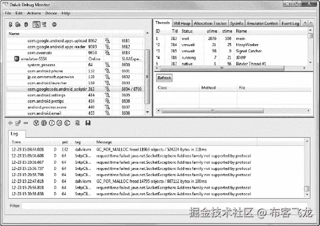The image size is (320, 226).
Task: Click the device list vertical scrollbar thumb
Action: click(147, 77)
